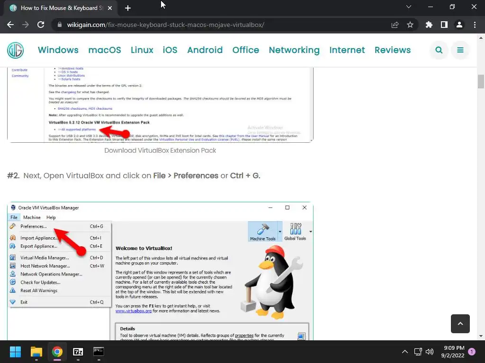Toggle the browser side panel icon
The width and height of the screenshot is (485, 363).
click(x=444, y=25)
